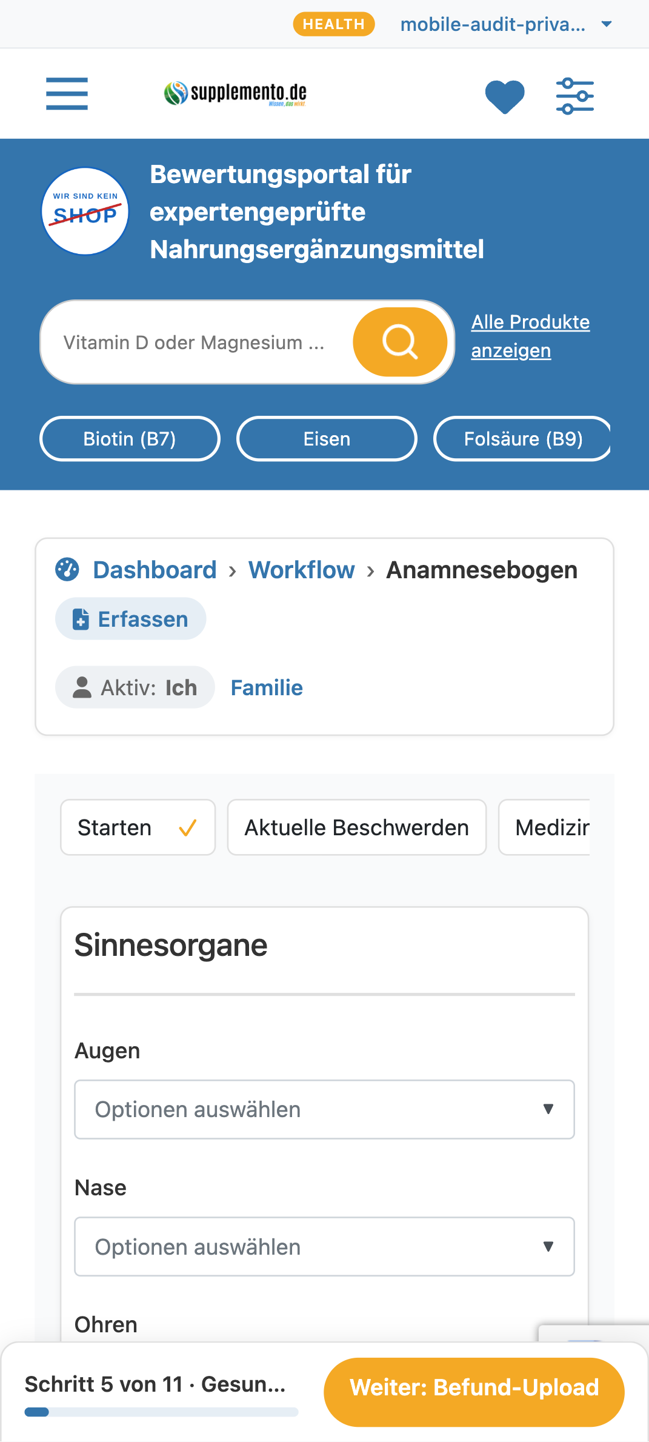This screenshot has width=649, height=1442.
Task: Click the orange search magnifier button
Action: coord(400,342)
